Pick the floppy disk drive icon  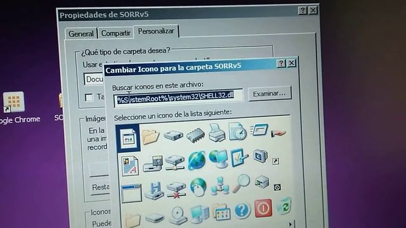pyautogui.click(x=153, y=164)
